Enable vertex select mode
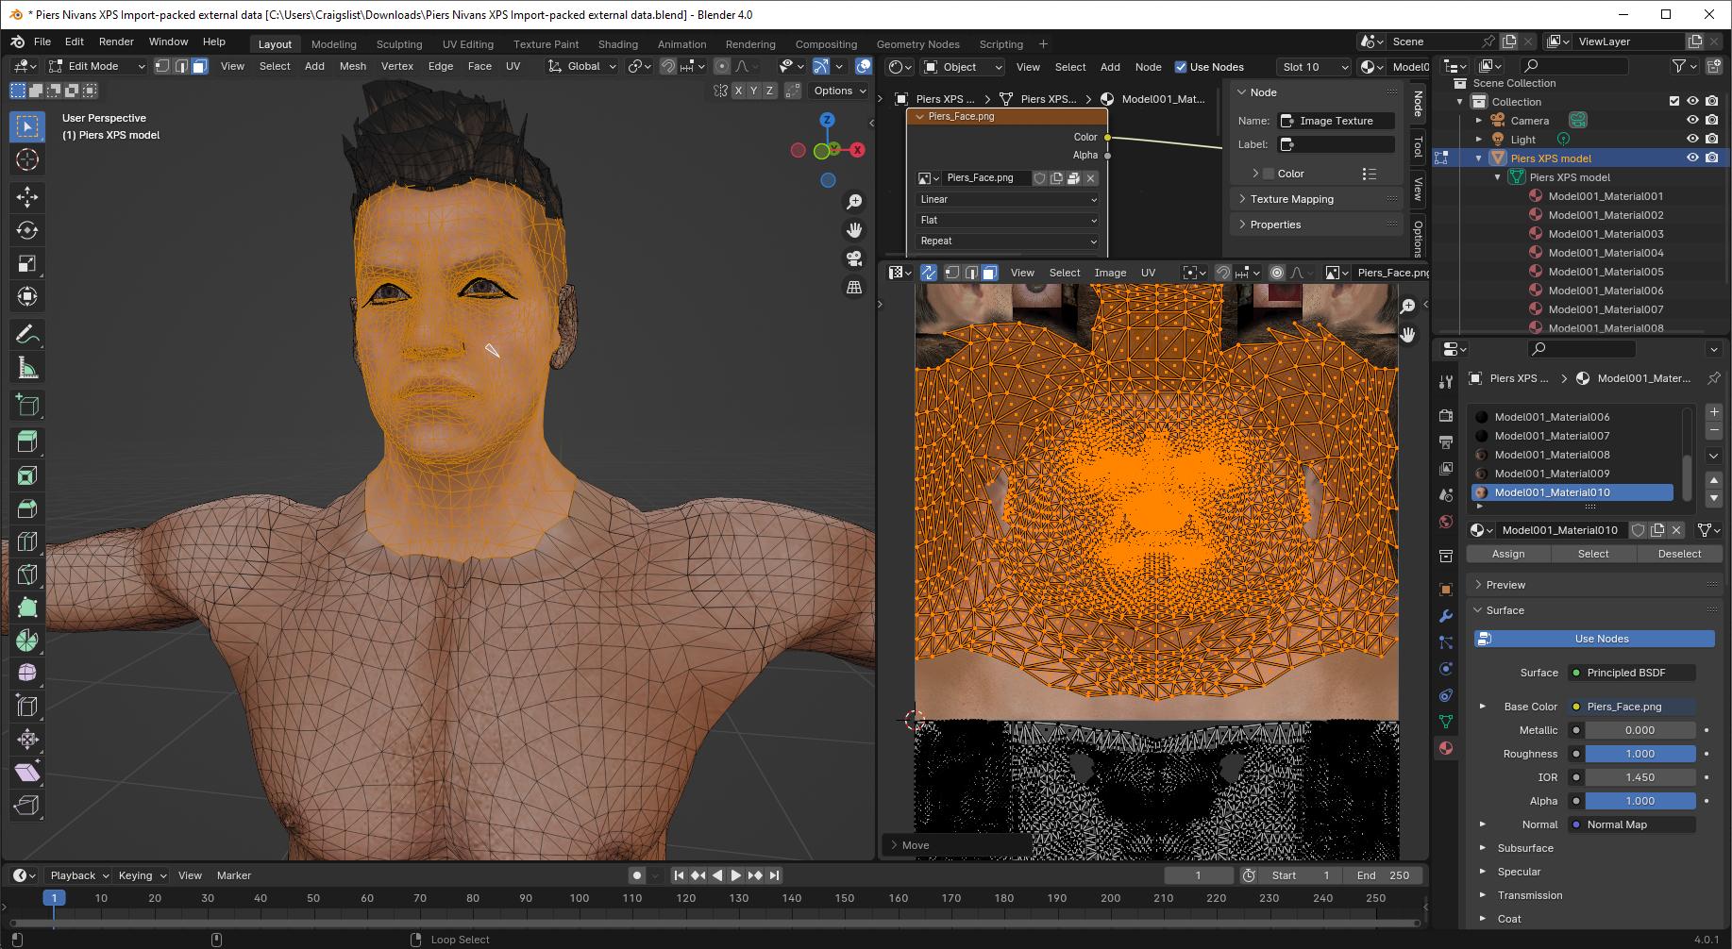The image size is (1732, 949). pyautogui.click(x=162, y=66)
